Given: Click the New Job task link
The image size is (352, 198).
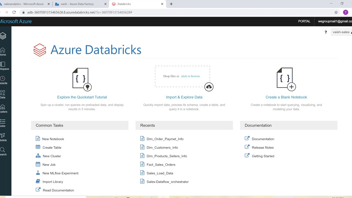Looking at the screenshot, I should click(x=49, y=164).
